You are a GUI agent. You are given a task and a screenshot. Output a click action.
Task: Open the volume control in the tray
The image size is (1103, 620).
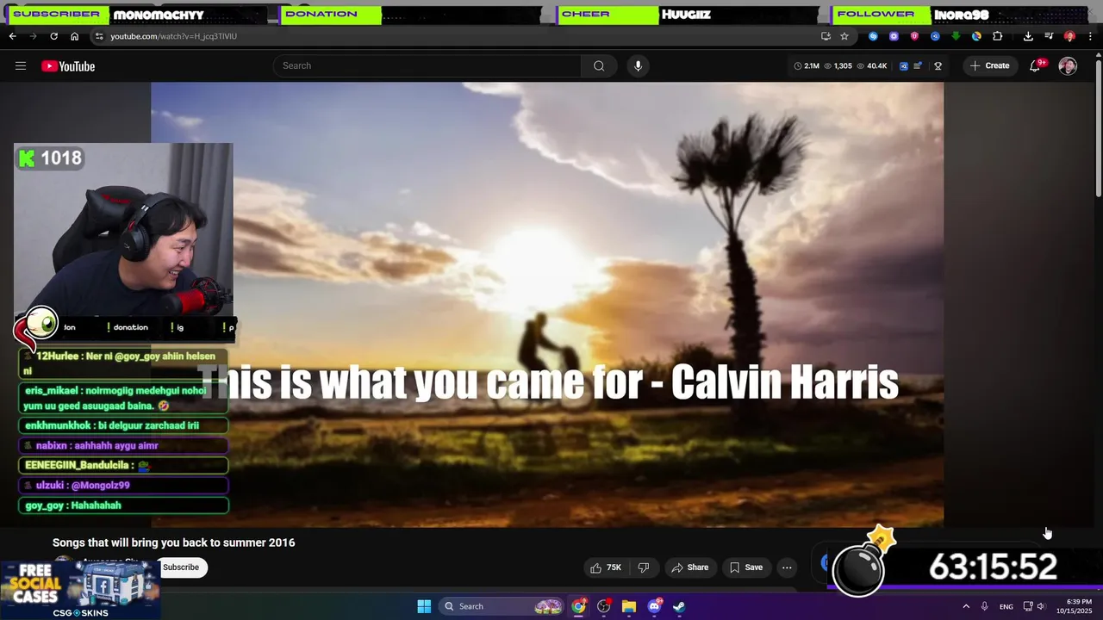click(1041, 606)
